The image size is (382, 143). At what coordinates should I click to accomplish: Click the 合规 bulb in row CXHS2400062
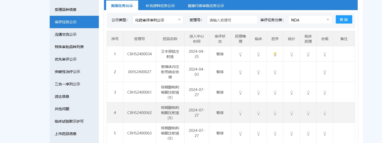[x=325, y=113]
